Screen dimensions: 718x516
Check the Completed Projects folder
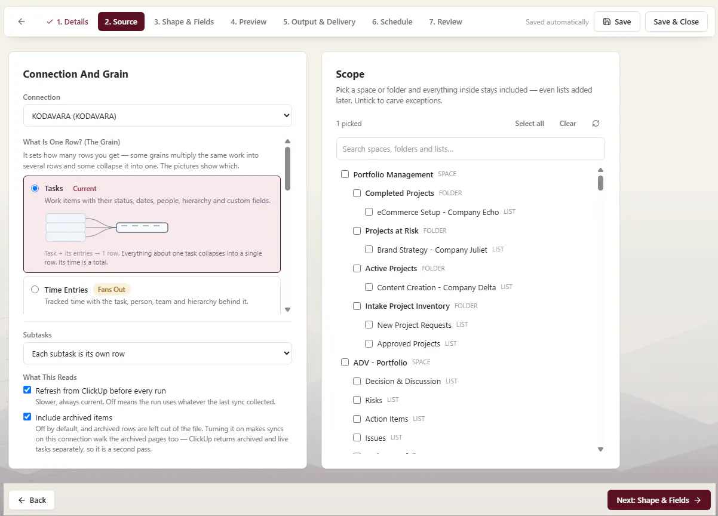tap(357, 193)
